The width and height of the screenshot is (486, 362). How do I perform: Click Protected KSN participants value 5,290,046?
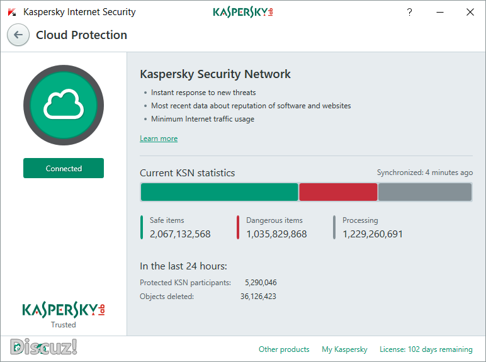click(x=261, y=283)
